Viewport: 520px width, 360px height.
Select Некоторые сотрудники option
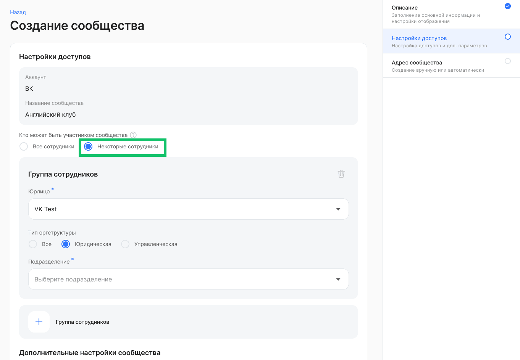click(88, 146)
